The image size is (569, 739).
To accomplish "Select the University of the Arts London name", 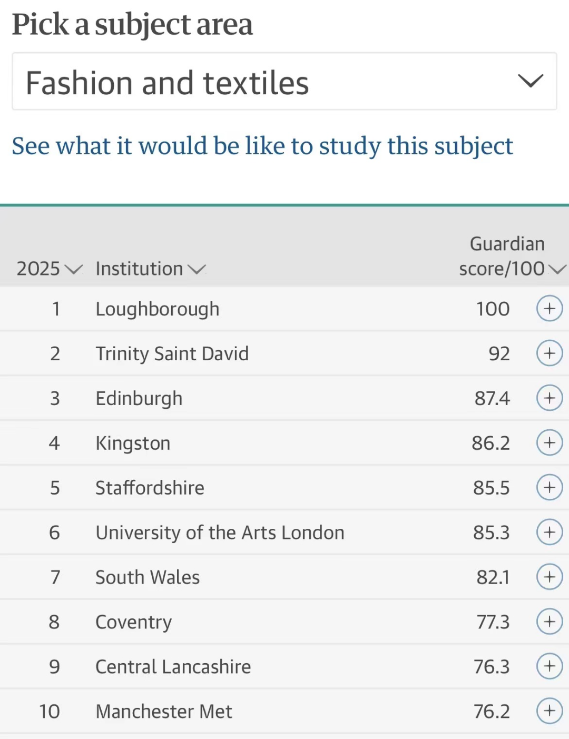I will [220, 533].
